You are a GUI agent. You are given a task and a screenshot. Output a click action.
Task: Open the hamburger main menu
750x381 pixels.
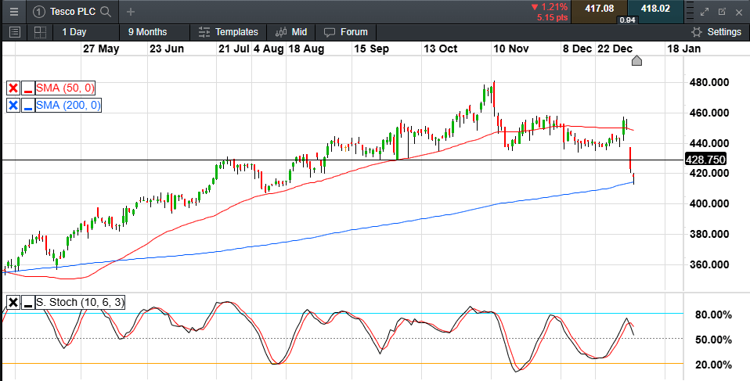(x=13, y=12)
